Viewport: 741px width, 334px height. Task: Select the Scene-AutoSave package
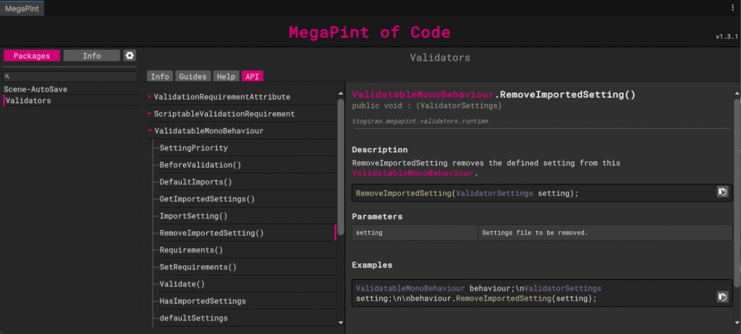36,89
